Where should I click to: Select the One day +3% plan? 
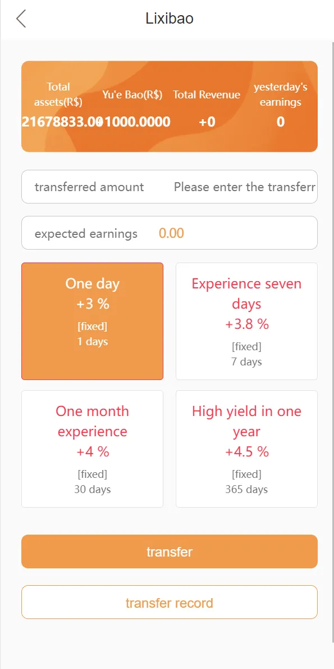(93, 321)
